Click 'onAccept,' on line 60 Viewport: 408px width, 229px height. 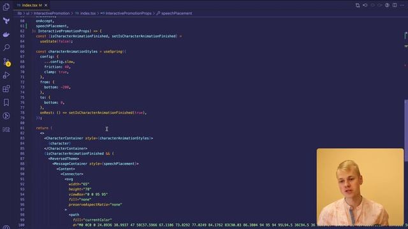tap(45, 21)
